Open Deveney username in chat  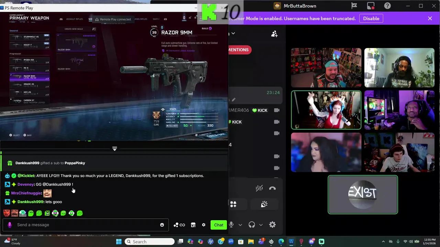tap(26, 184)
